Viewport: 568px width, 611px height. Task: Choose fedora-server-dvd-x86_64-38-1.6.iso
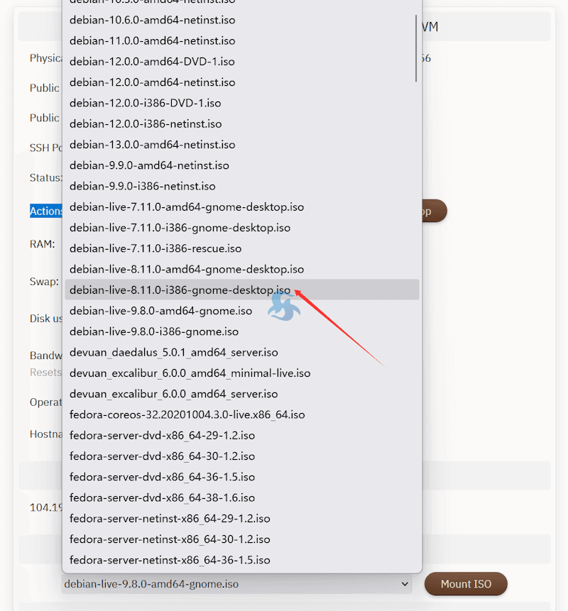(x=162, y=498)
